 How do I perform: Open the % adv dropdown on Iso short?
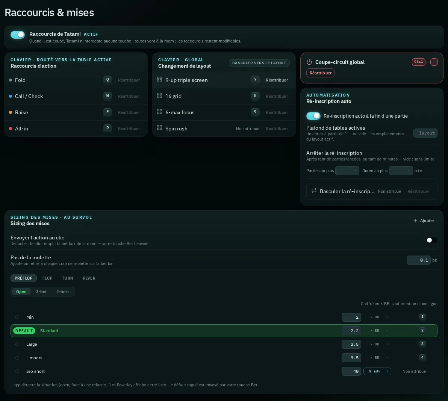point(377,371)
